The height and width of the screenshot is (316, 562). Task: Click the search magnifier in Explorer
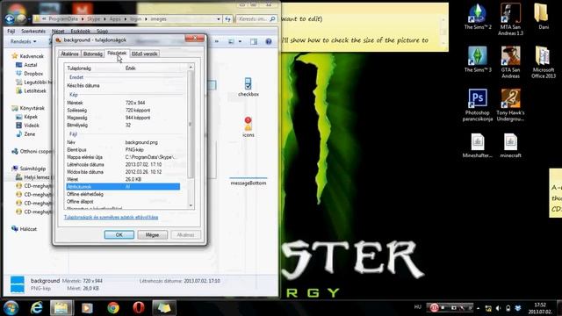tap(272, 19)
